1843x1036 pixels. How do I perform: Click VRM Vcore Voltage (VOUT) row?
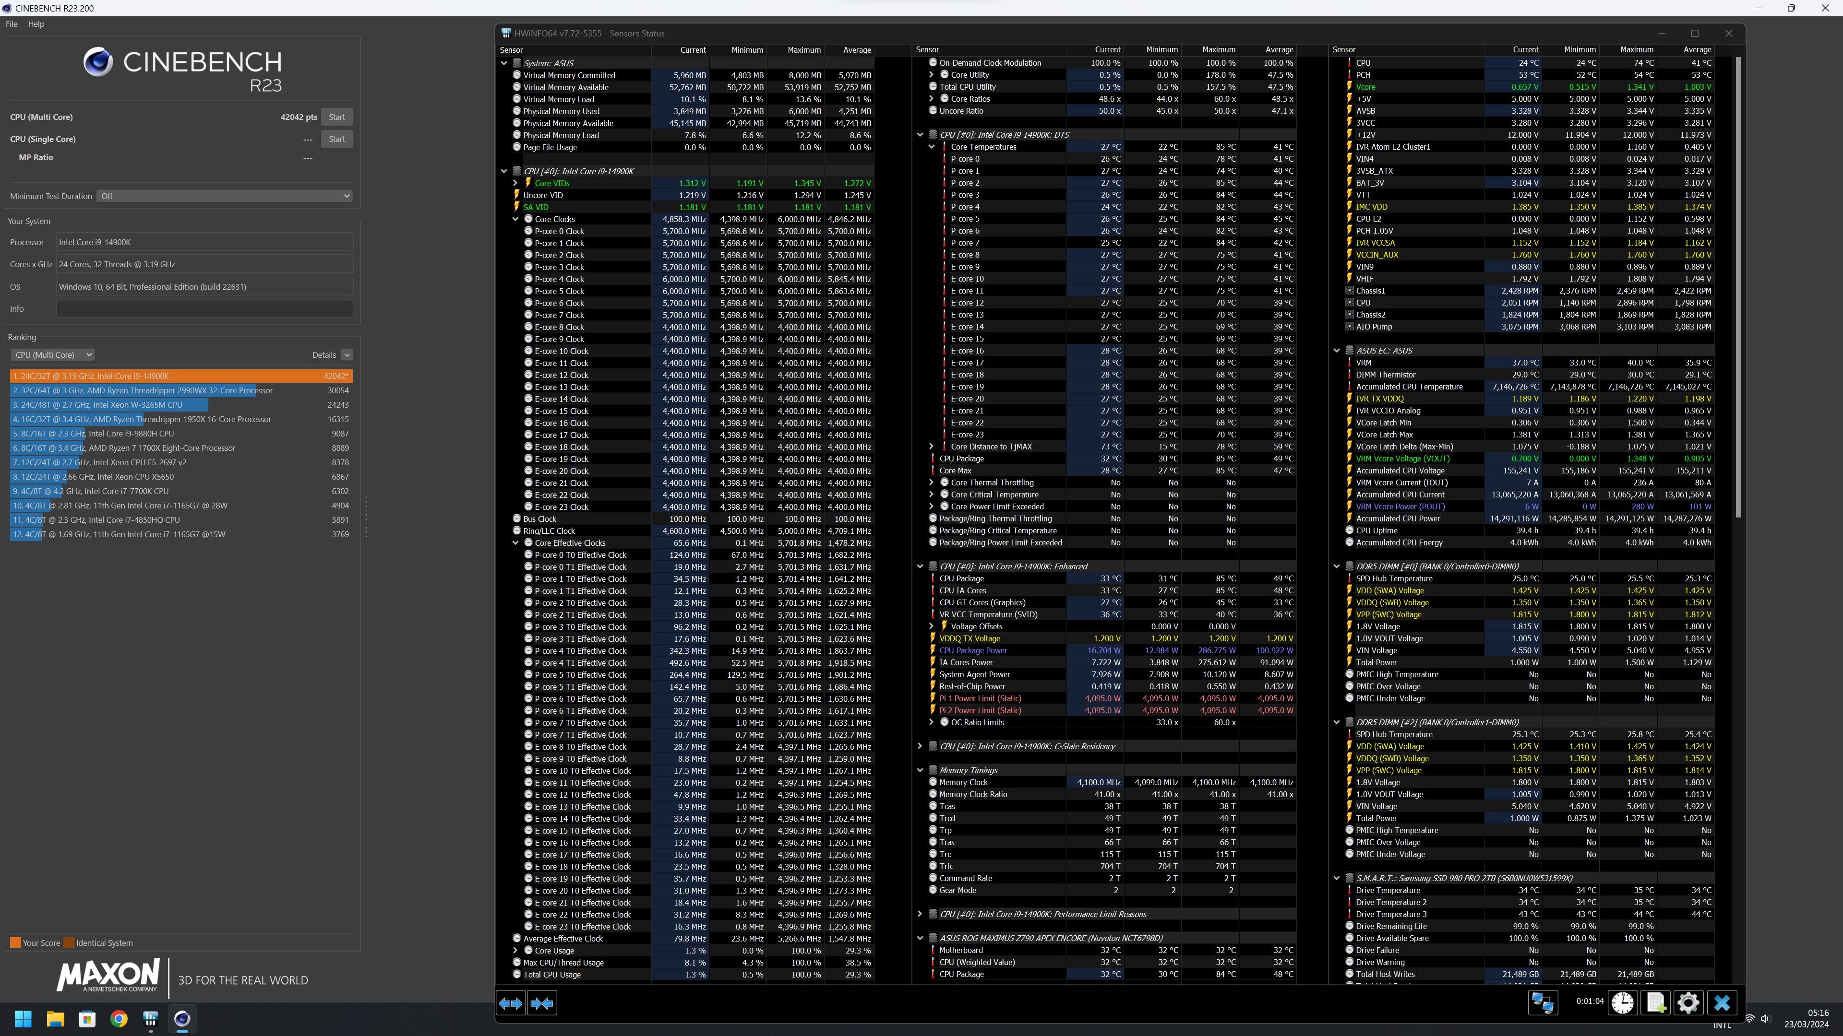coord(1530,459)
